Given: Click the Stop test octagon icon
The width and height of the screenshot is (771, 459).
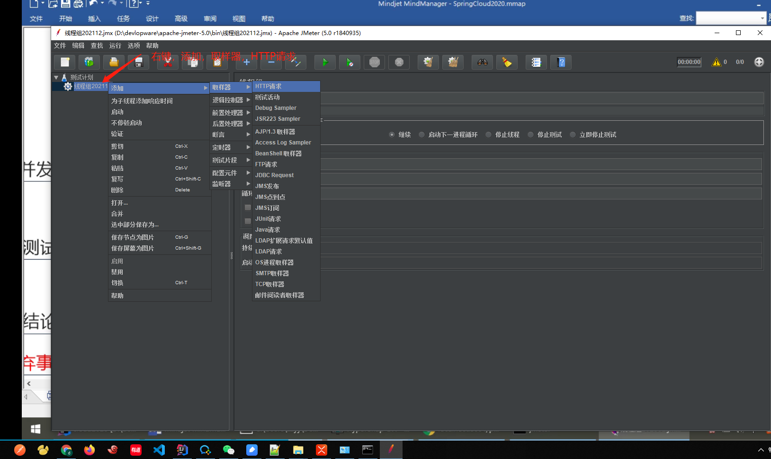Looking at the screenshot, I should click(x=374, y=62).
